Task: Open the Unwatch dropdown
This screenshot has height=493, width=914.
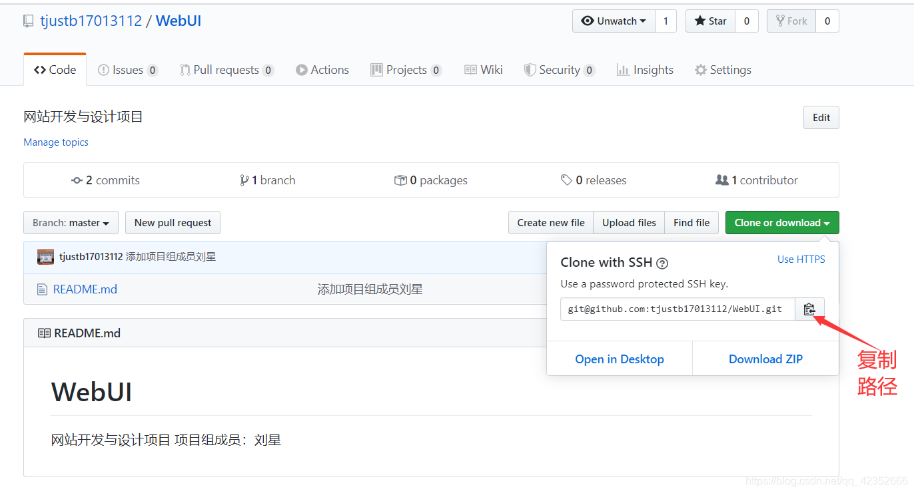Action: pyautogui.click(x=614, y=21)
